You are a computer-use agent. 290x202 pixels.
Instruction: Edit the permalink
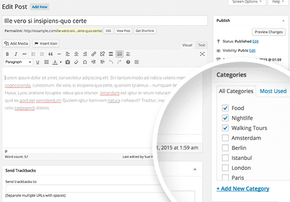click(108, 31)
